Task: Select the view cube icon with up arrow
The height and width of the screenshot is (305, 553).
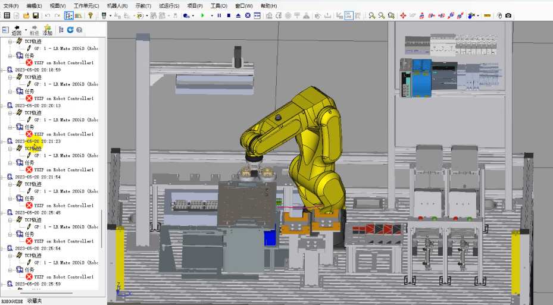Action: [422, 15]
